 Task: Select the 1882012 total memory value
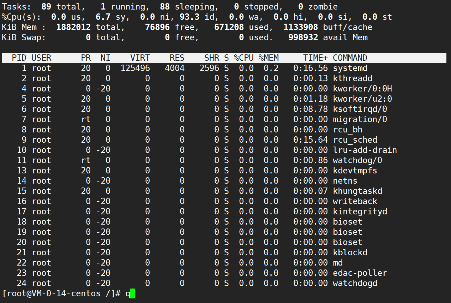pos(73,27)
